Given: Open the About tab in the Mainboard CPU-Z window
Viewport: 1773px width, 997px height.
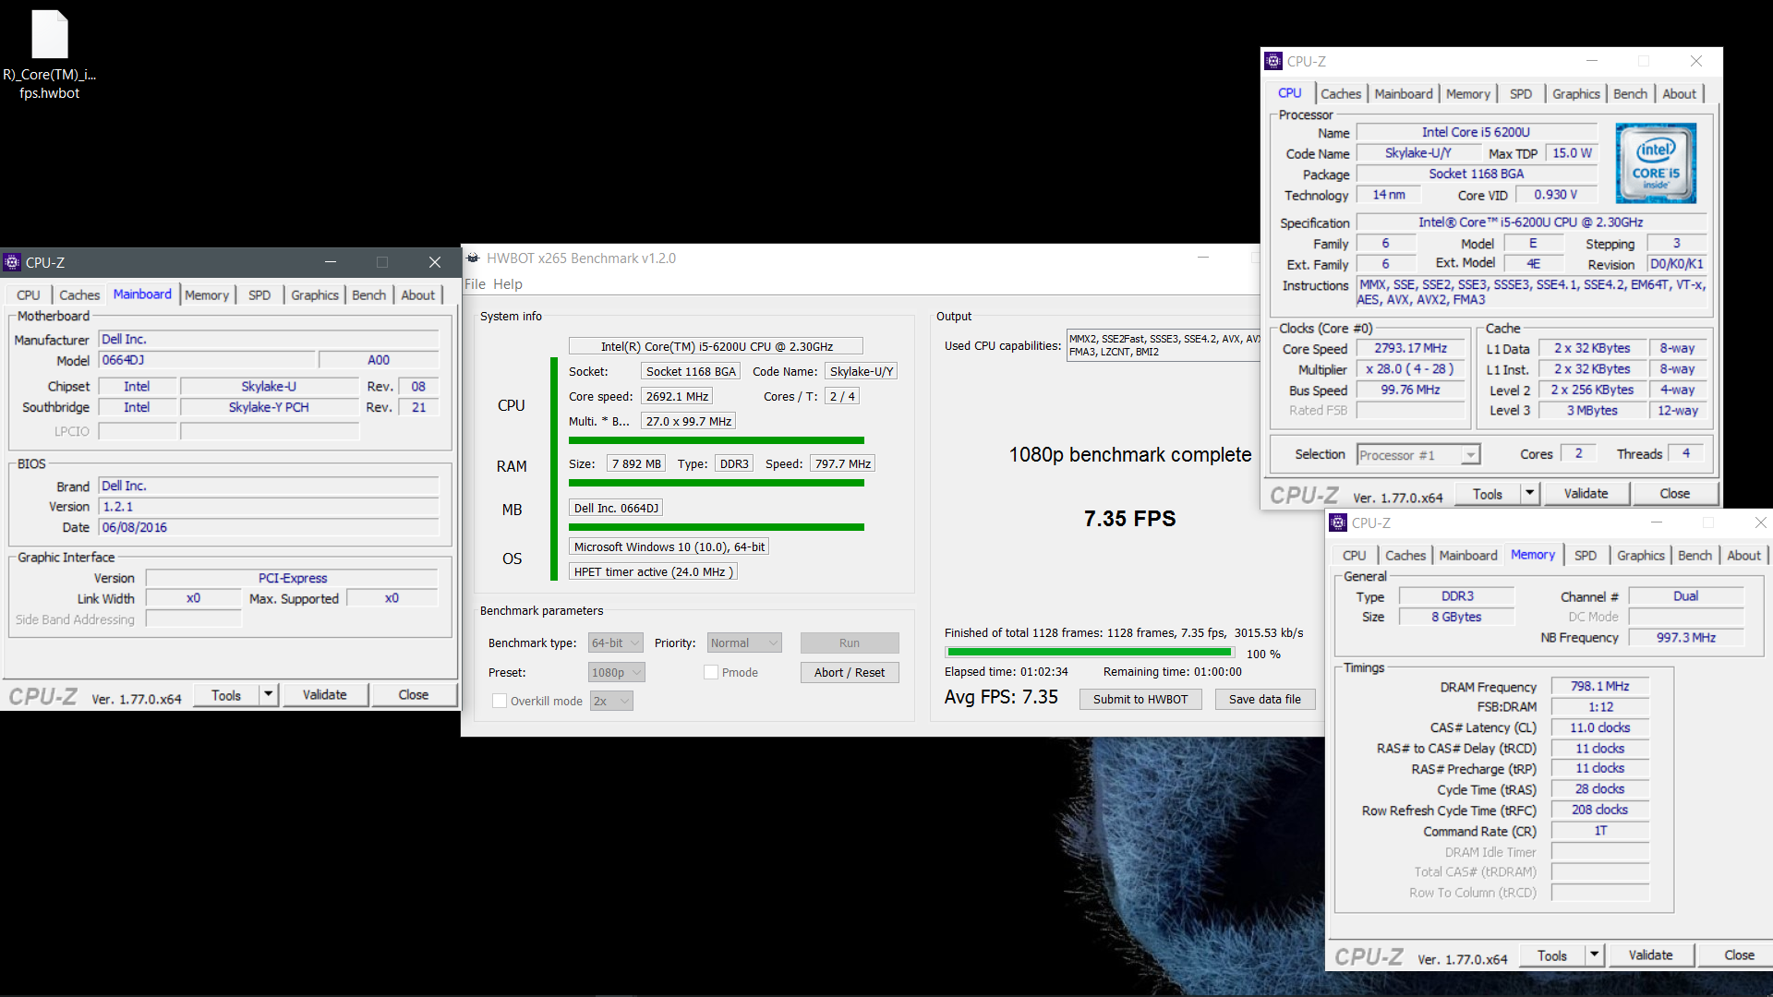Looking at the screenshot, I should tap(417, 294).
